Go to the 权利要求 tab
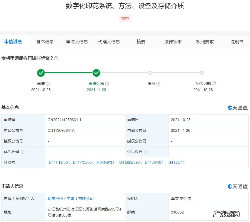The width and height of the screenshot is (250, 222). (205, 42)
